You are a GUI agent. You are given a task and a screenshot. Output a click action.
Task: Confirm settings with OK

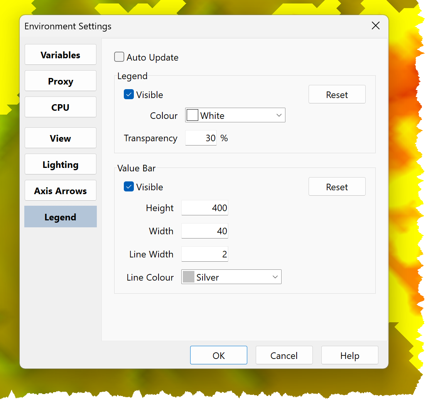point(219,355)
